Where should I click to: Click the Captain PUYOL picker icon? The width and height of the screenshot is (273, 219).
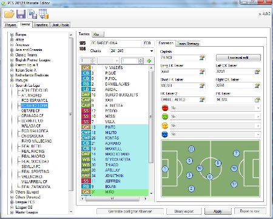coord(202,58)
